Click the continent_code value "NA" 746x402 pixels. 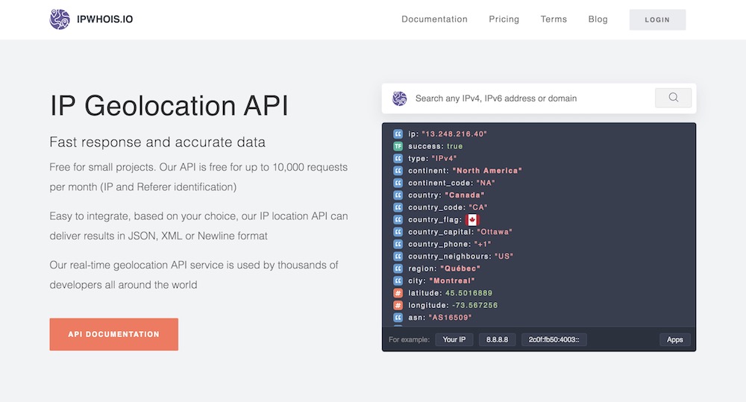pyautogui.click(x=486, y=183)
